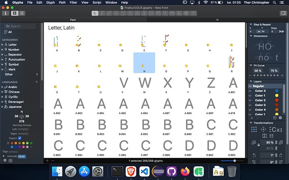The image size is (289, 180).
Task: Click the glyph cell size slider
Action: (232, 161)
